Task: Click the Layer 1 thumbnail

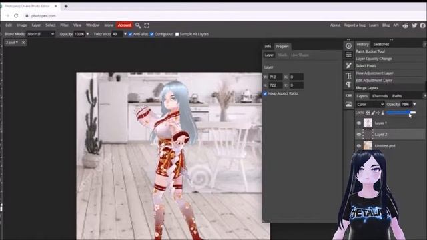Action: pyautogui.click(x=368, y=123)
